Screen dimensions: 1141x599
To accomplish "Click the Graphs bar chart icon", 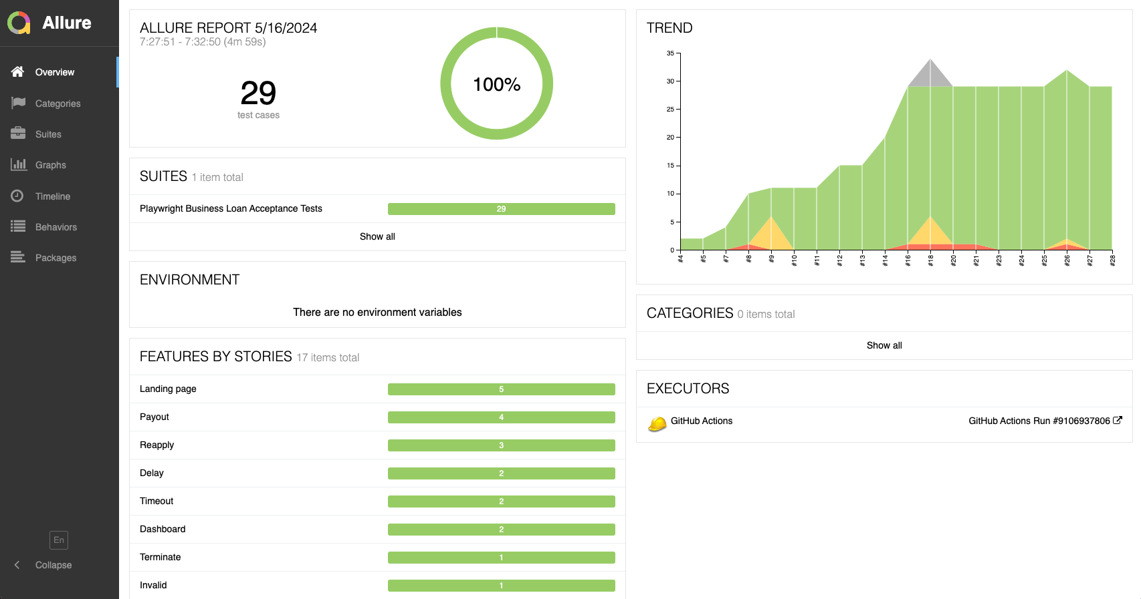I will click(18, 164).
